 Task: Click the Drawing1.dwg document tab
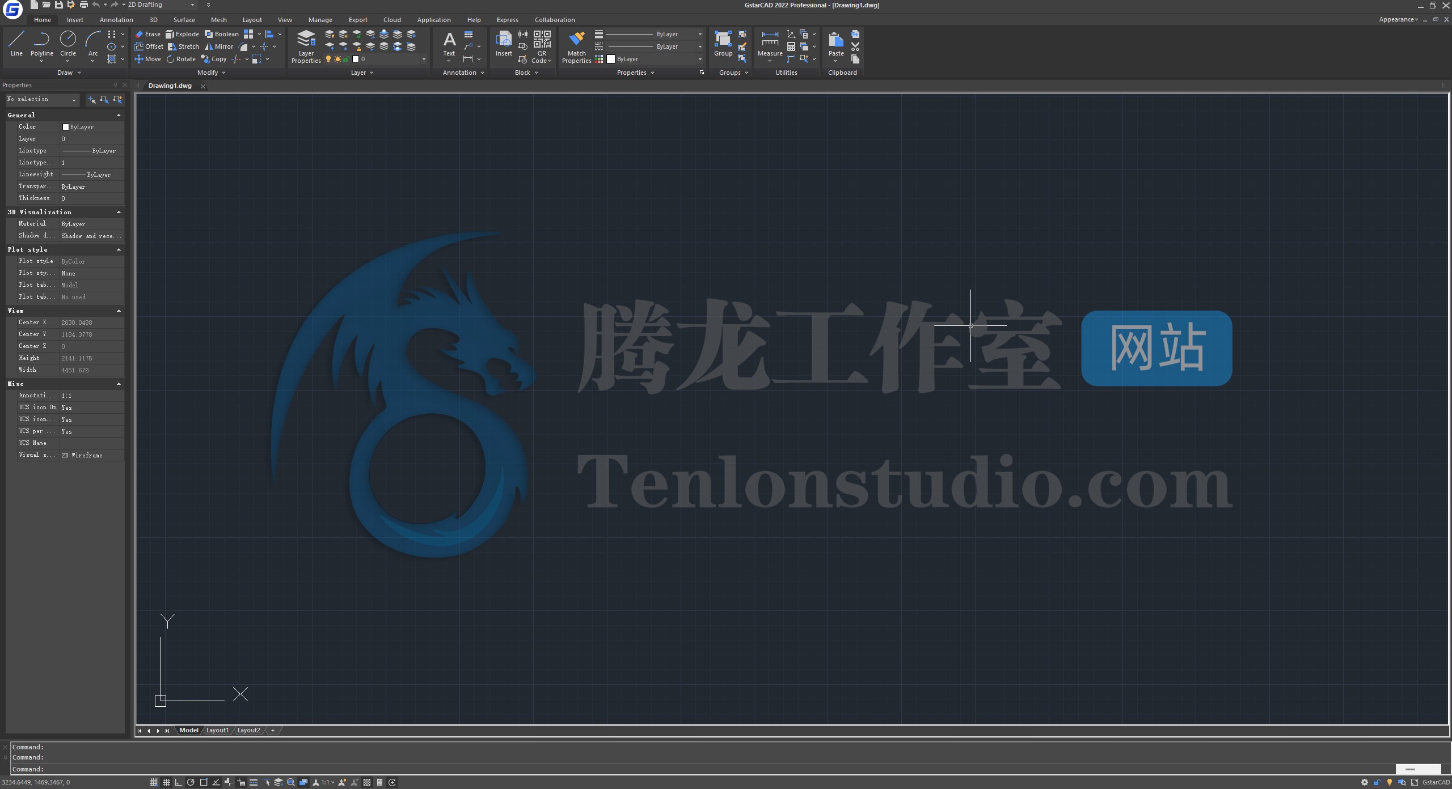(x=170, y=86)
